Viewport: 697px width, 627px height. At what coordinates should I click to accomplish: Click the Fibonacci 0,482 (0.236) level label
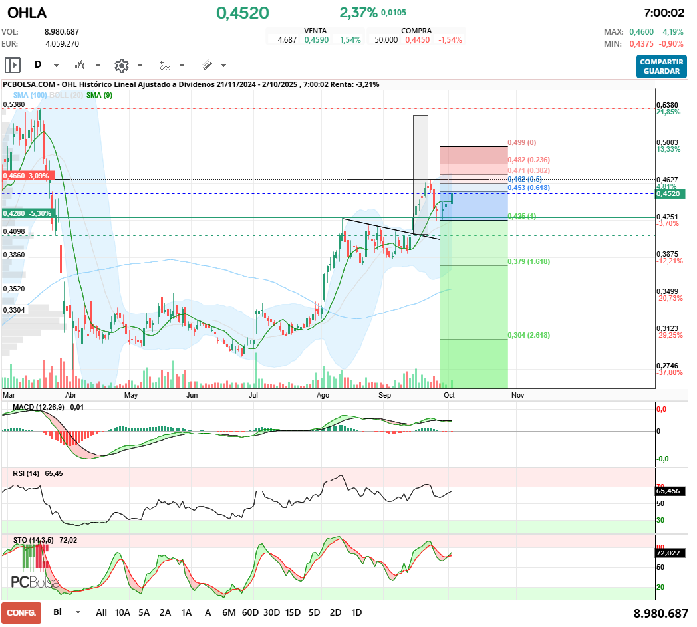pos(529,160)
